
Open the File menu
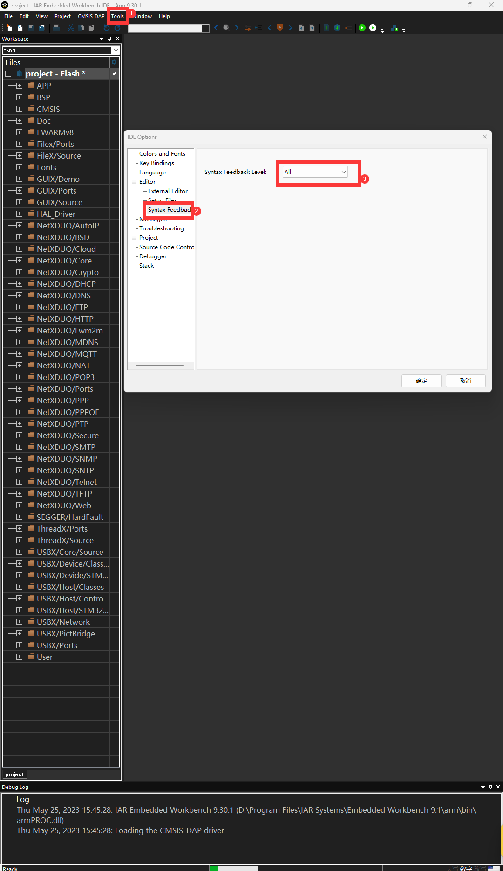(8, 16)
